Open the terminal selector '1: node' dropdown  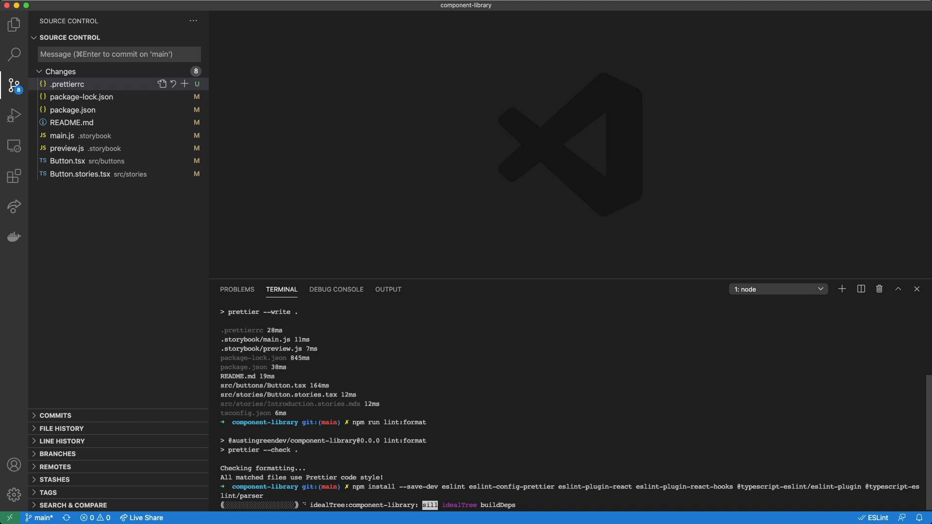click(x=778, y=289)
